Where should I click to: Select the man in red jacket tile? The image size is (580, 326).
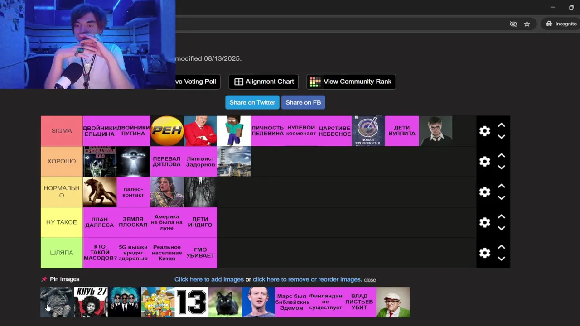[x=201, y=131]
